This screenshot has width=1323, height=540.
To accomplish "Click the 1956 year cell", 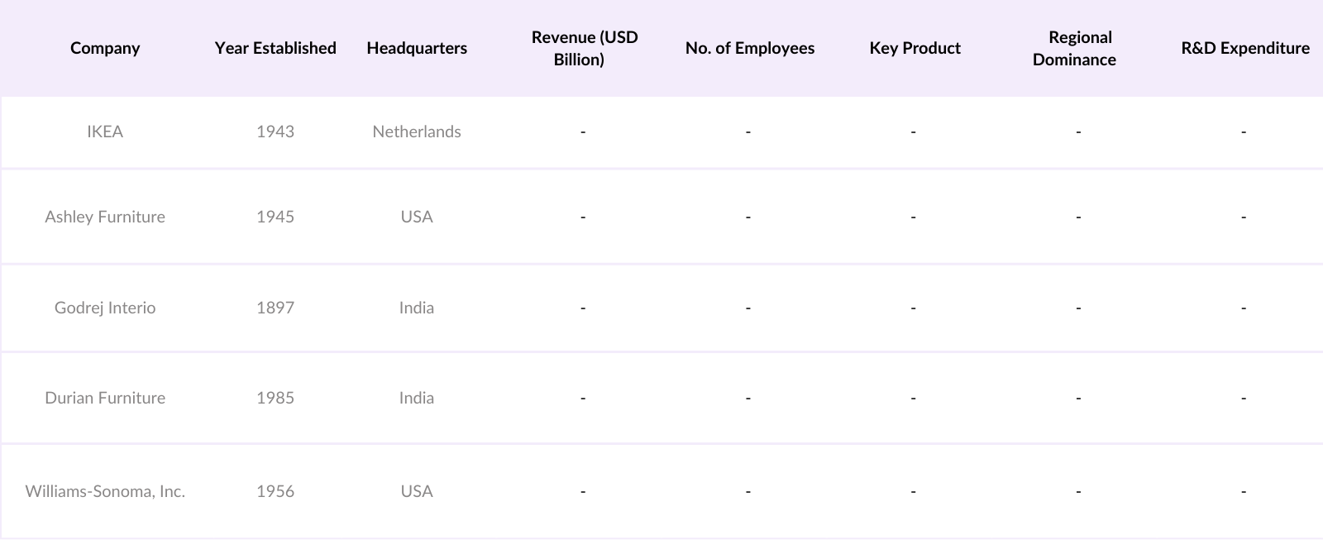I will pos(275,491).
